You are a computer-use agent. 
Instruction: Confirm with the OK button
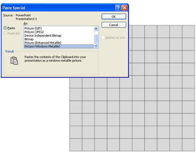[x=114, y=17]
